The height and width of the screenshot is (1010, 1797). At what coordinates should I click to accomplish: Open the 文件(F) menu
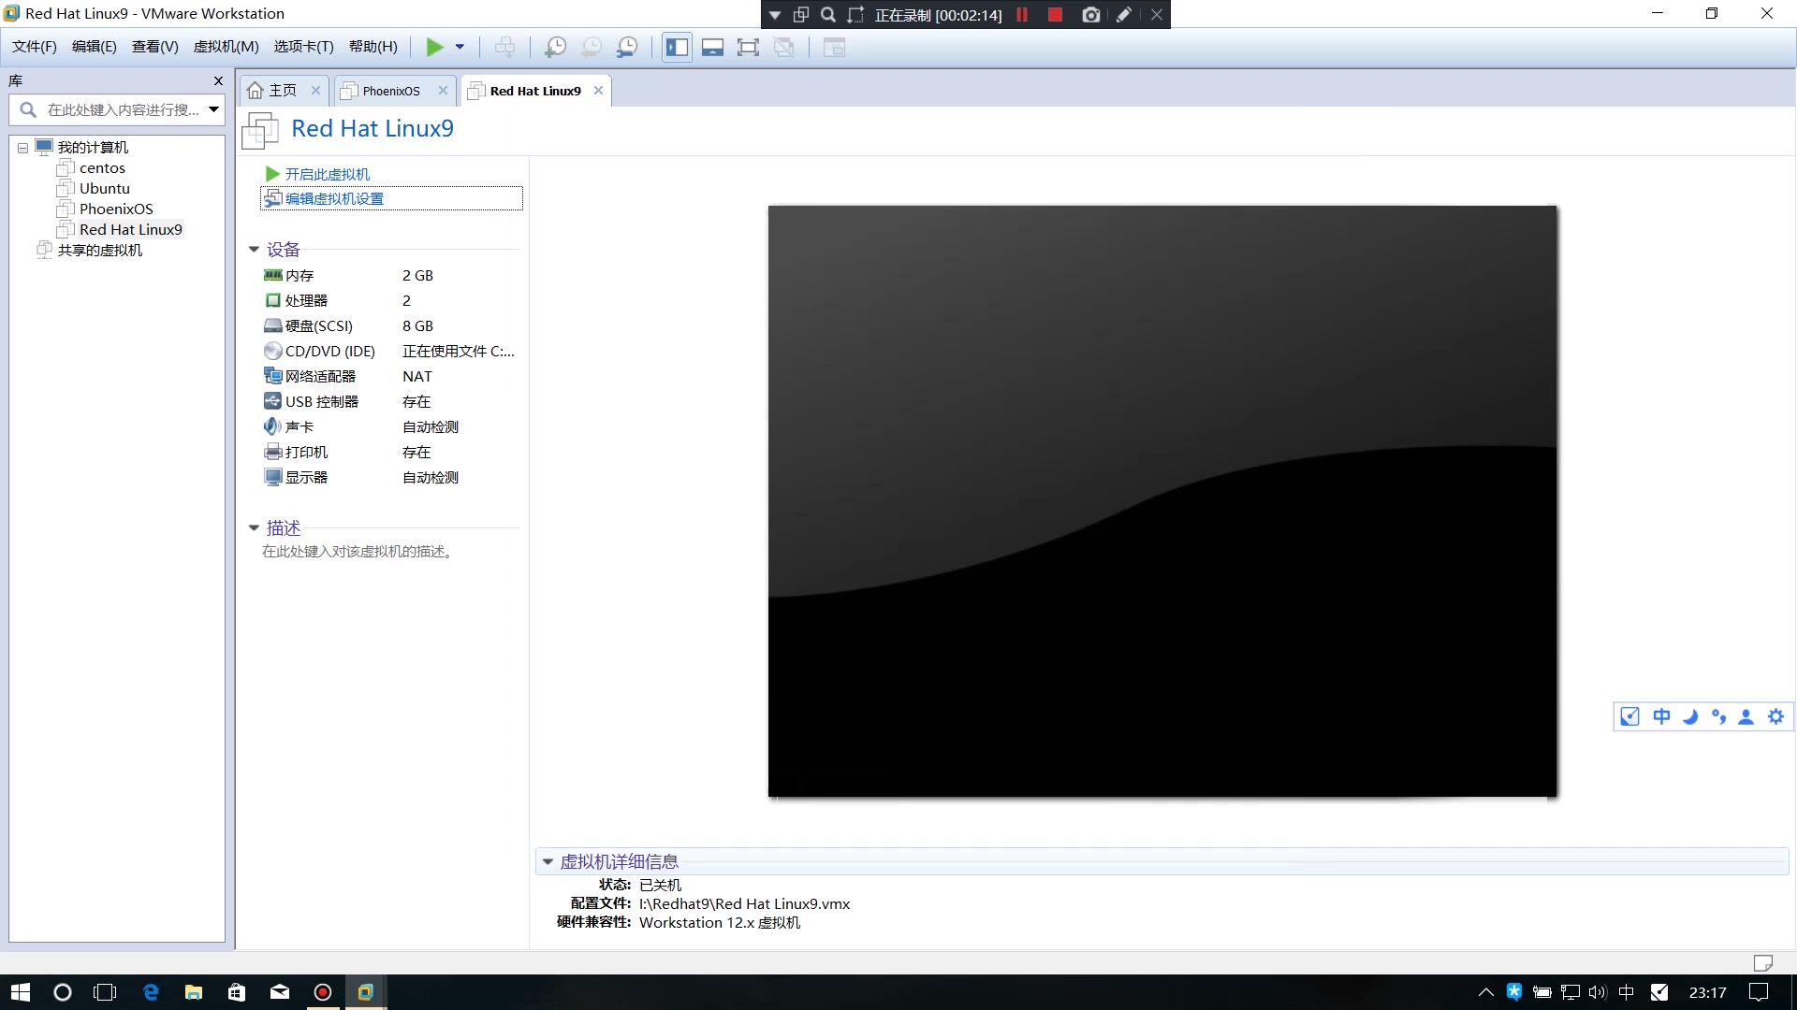35,47
